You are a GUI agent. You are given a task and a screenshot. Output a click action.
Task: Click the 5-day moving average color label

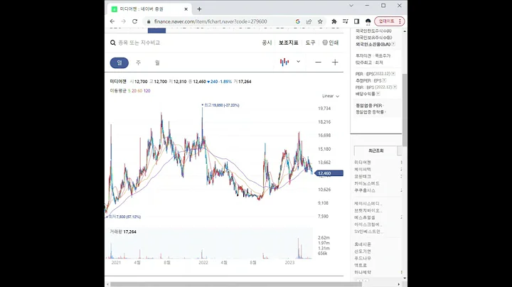[x=129, y=91]
